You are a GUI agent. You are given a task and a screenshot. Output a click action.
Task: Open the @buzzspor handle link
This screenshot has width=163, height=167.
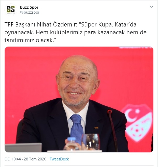pos(30,12)
